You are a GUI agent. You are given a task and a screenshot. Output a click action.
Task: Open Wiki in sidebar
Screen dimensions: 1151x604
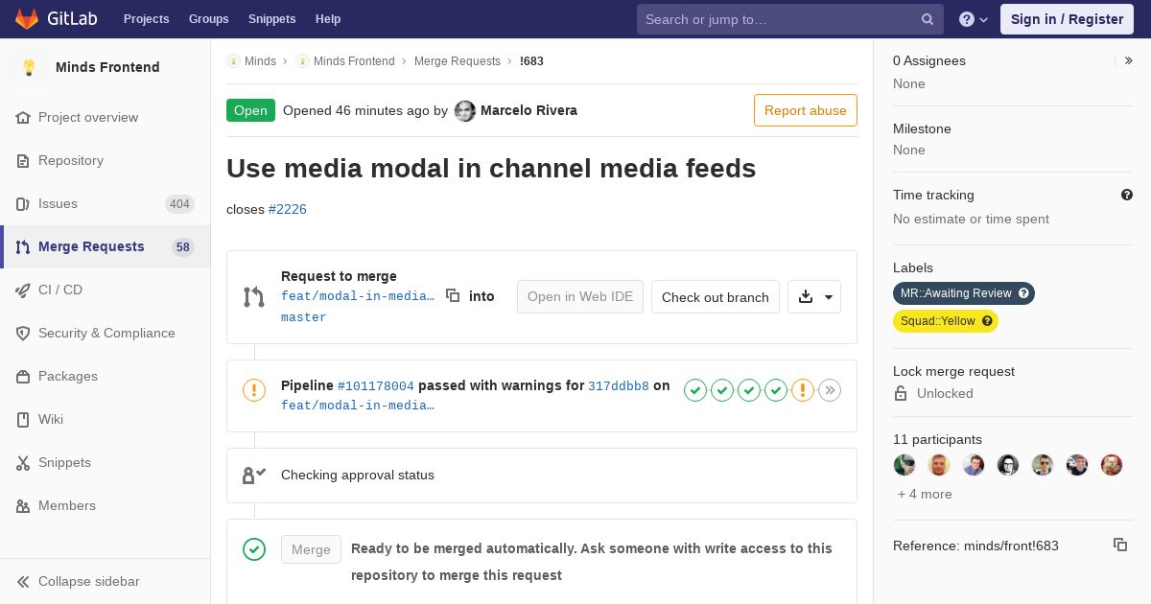[x=105, y=419]
